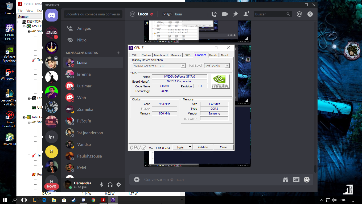This screenshot has width=362, height=204.
Task: Deafen headphones in Discord user panel
Action: click(x=110, y=185)
